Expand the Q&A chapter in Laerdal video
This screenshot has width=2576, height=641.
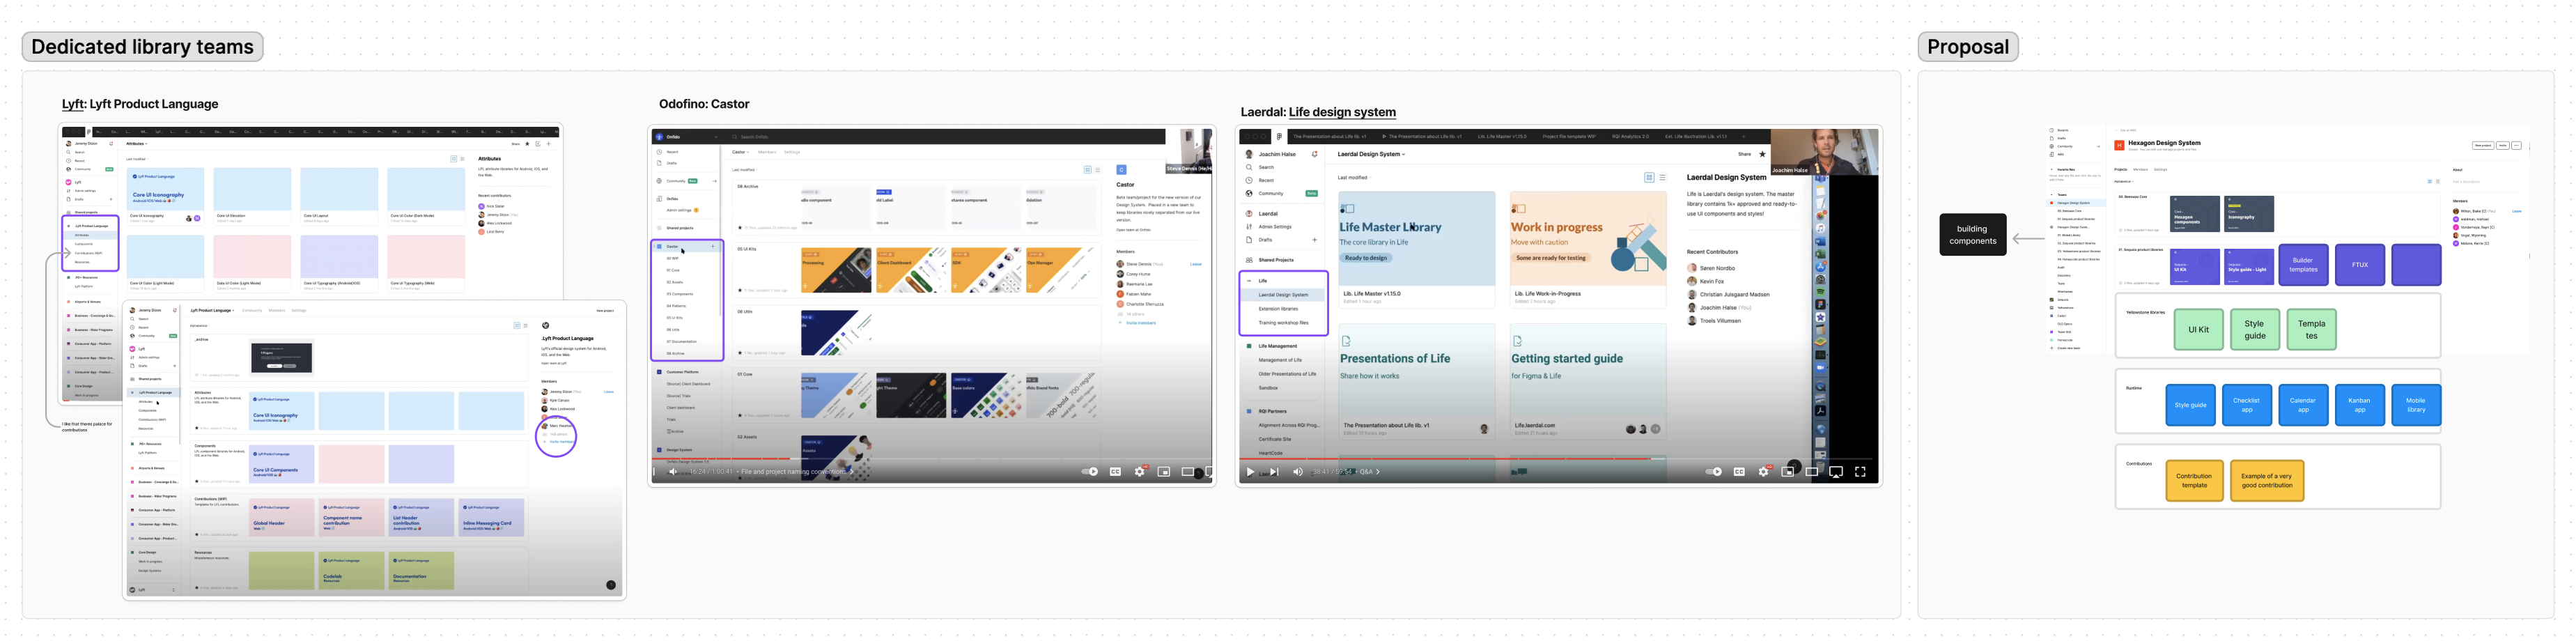tap(1369, 472)
